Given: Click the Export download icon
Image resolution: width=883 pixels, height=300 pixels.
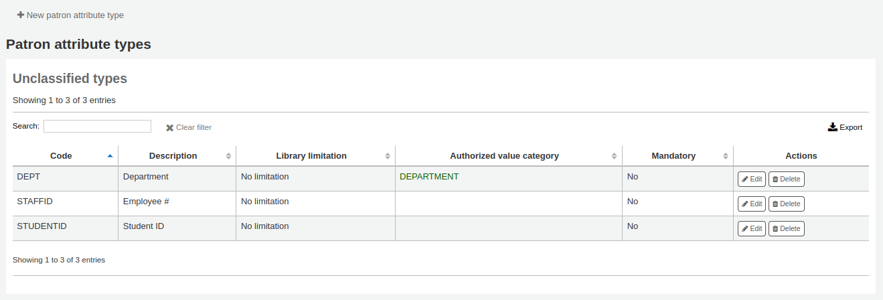Looking at the screenshot, I should (833, 127).
